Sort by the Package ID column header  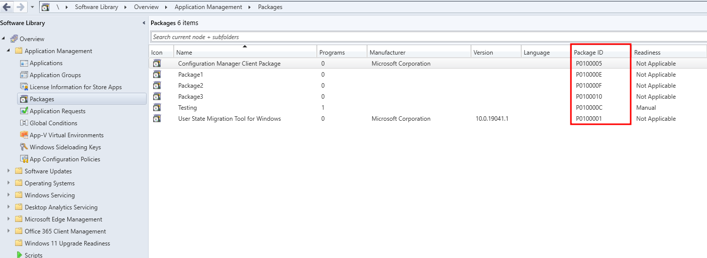click(602, 52)
